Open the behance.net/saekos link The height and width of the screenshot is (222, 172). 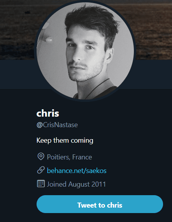(x=77, y=170)
